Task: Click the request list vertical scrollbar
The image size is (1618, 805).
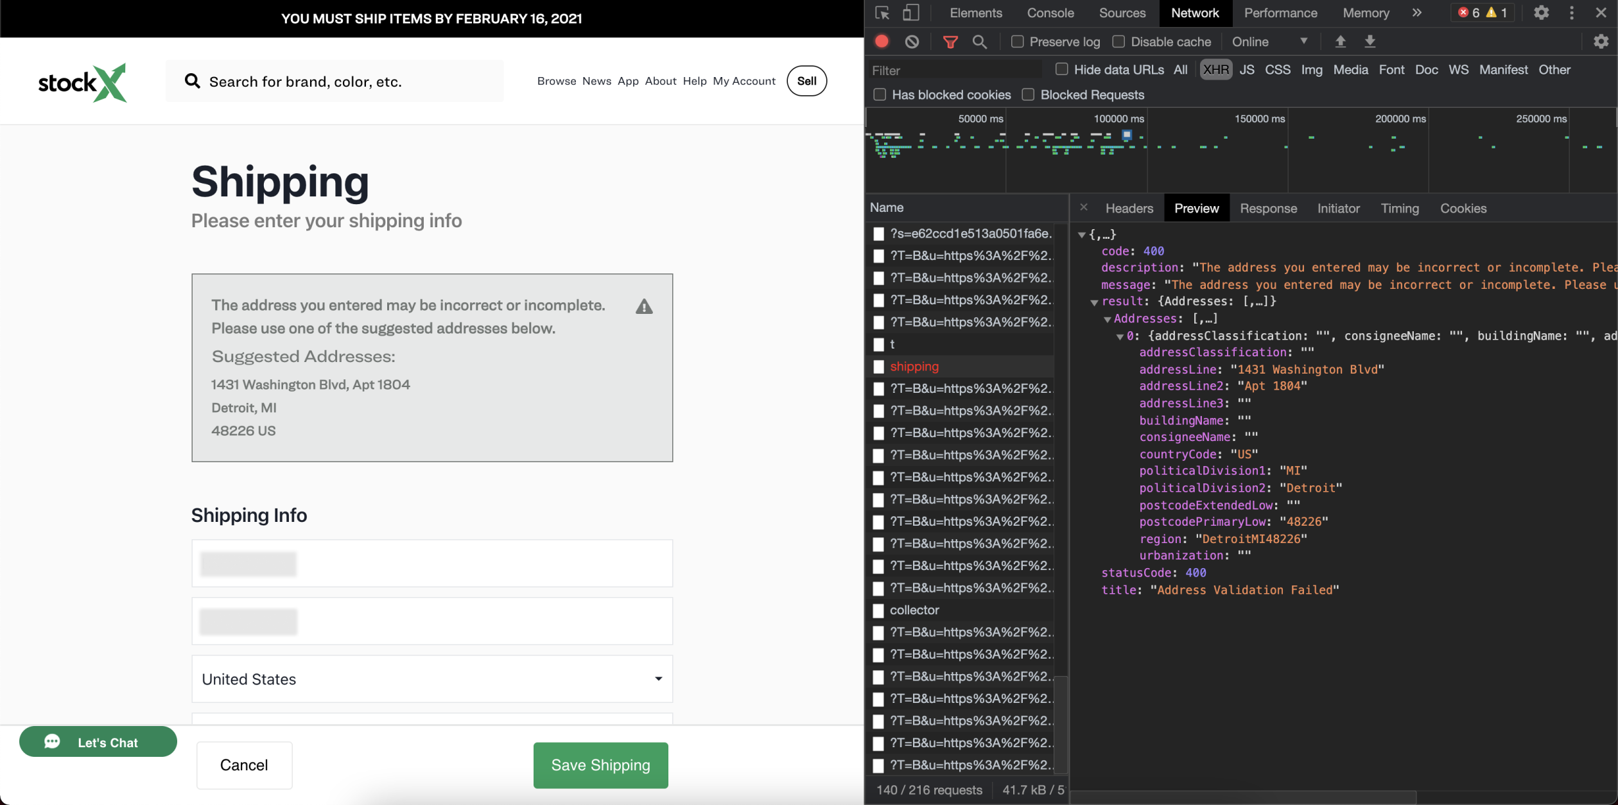Action: (1061, 724)
